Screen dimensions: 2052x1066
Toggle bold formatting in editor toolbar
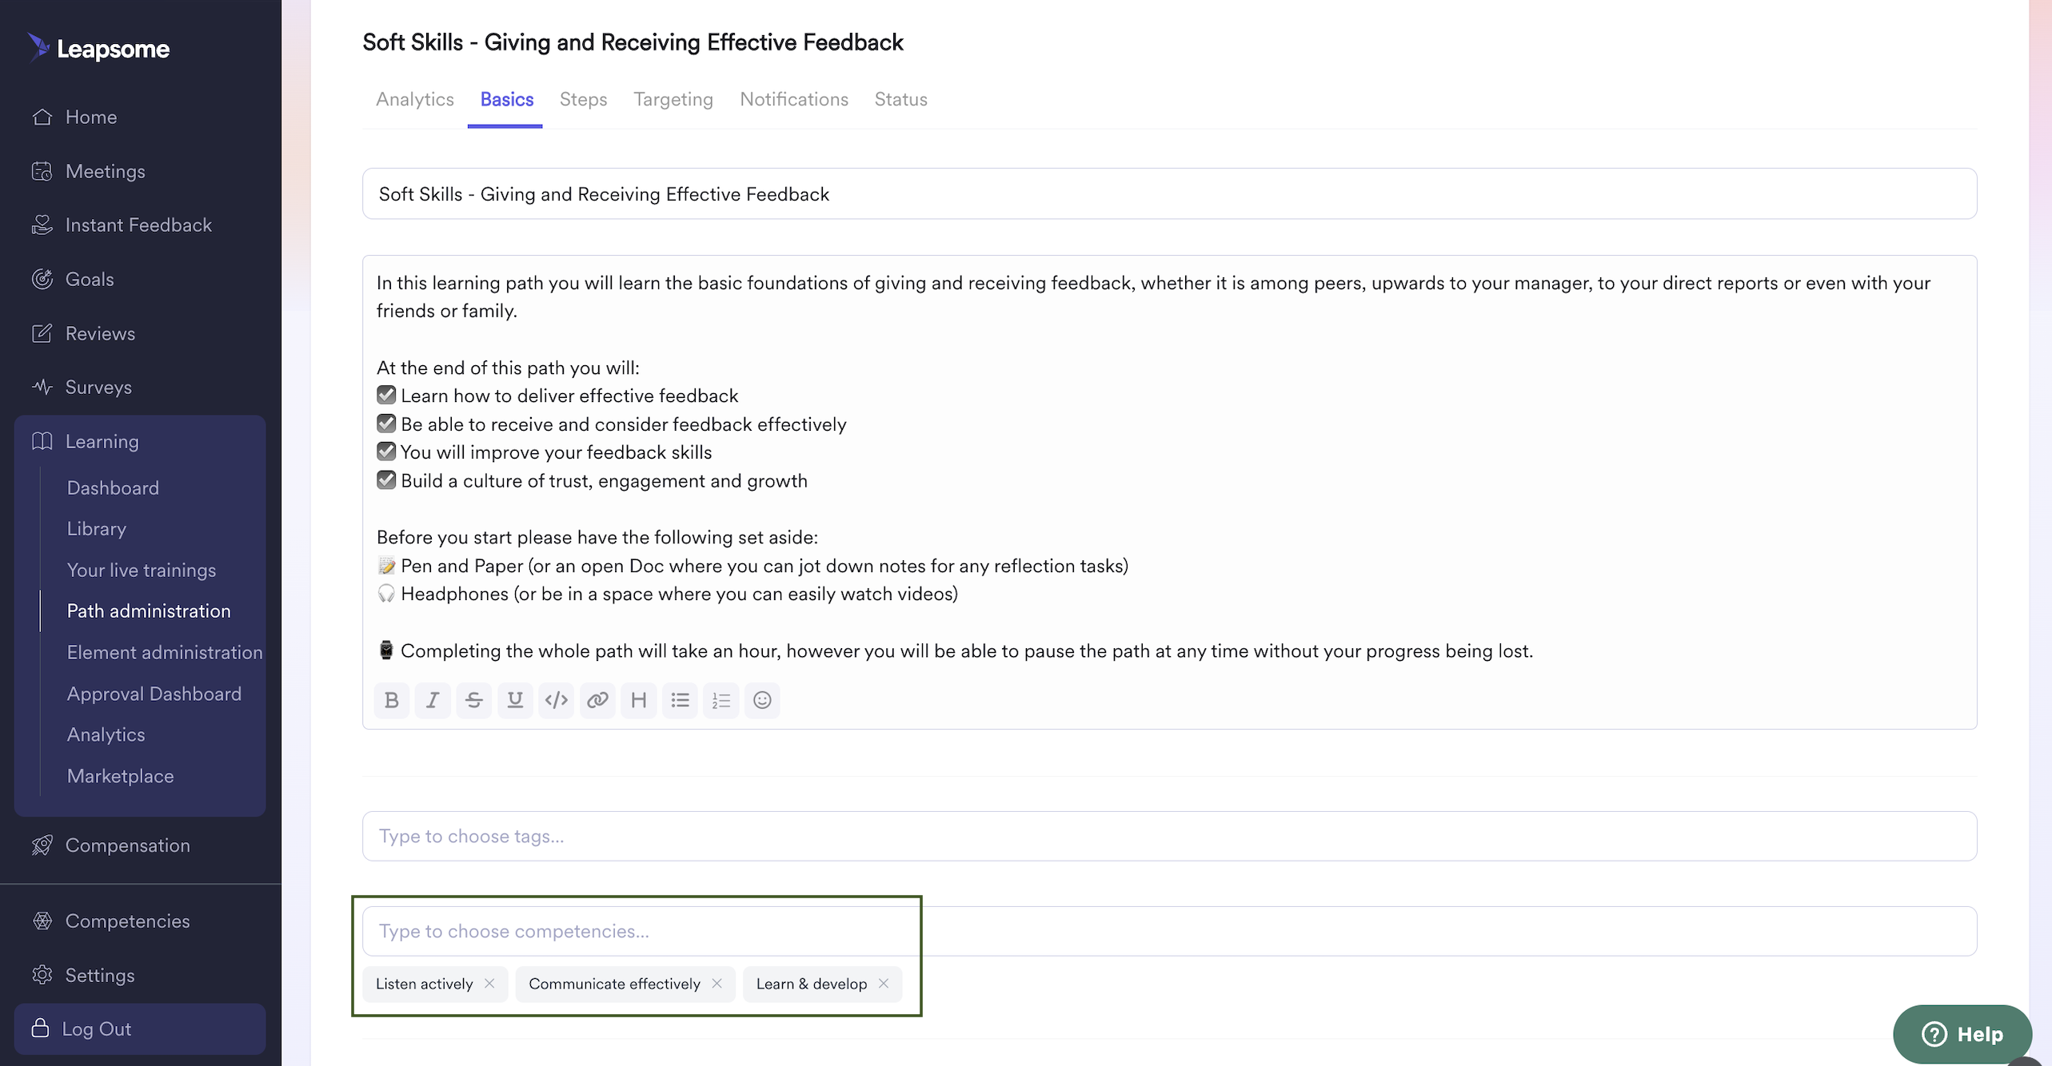point(391,700)
